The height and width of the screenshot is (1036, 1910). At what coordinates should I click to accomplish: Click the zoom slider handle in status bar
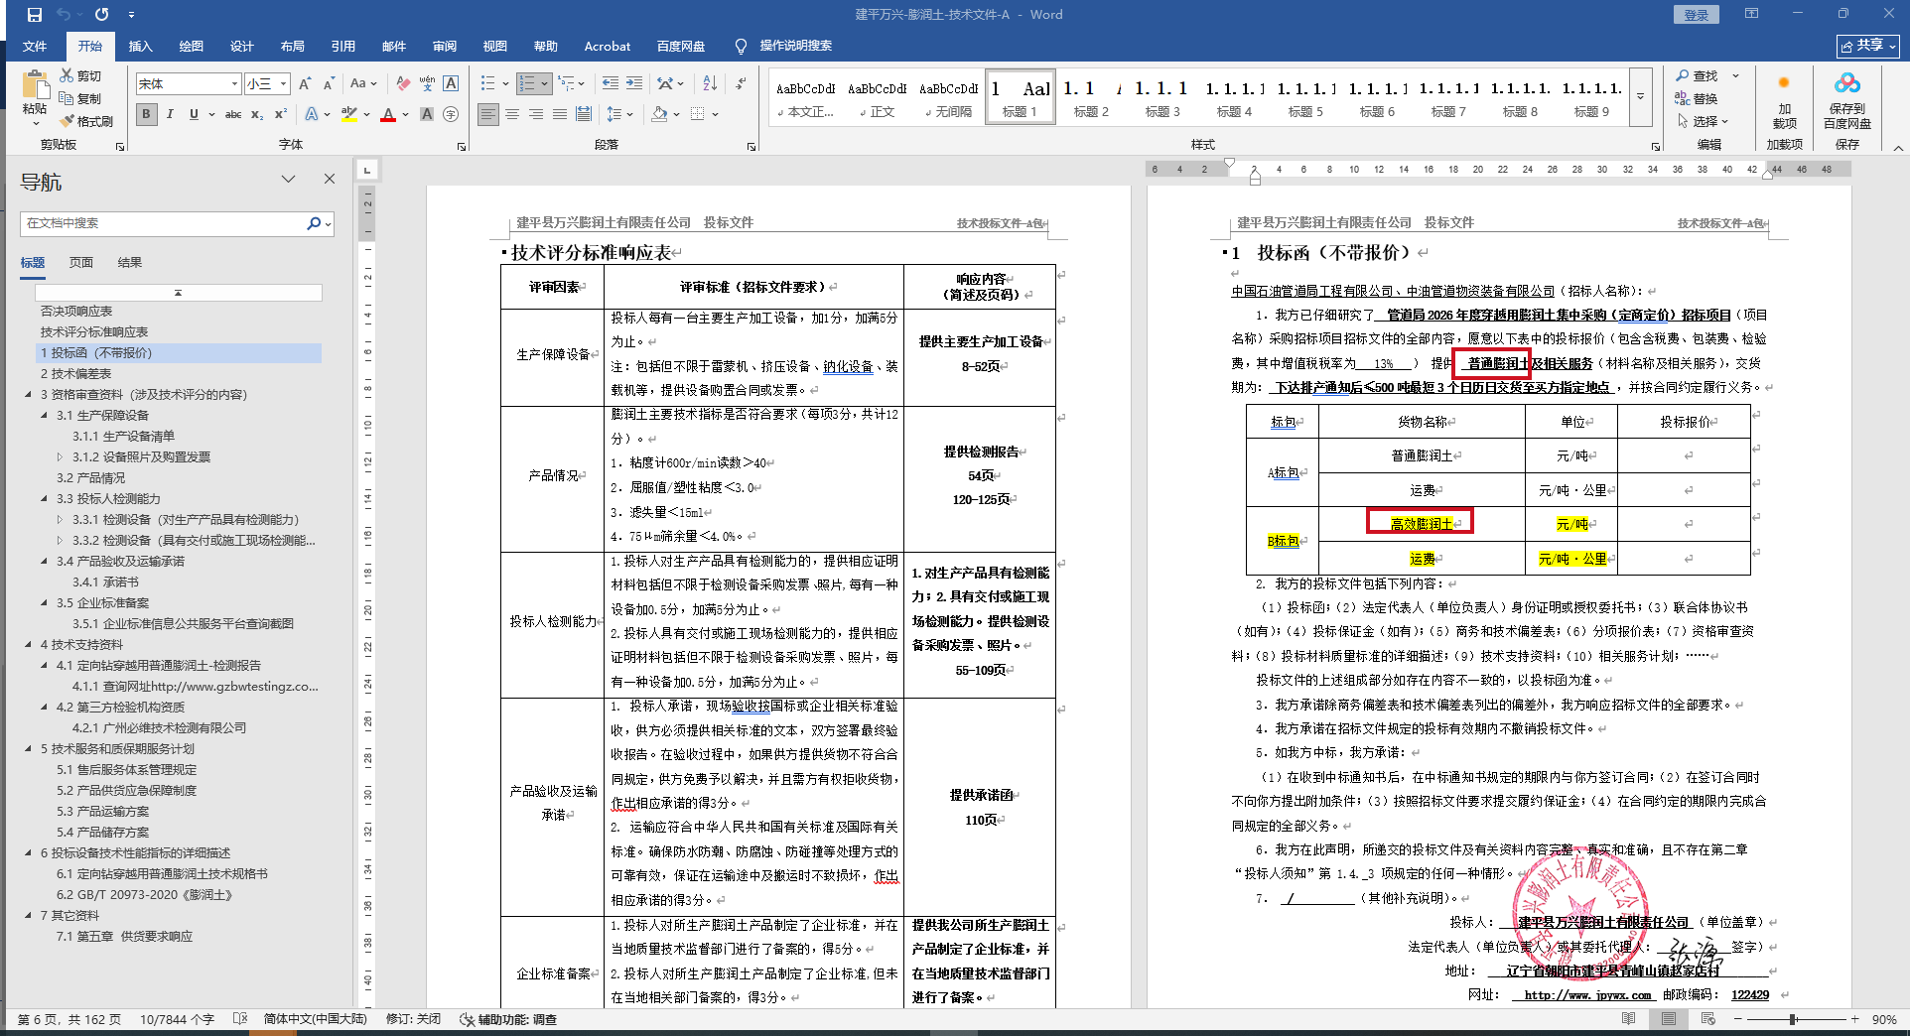(1793, 1019)
